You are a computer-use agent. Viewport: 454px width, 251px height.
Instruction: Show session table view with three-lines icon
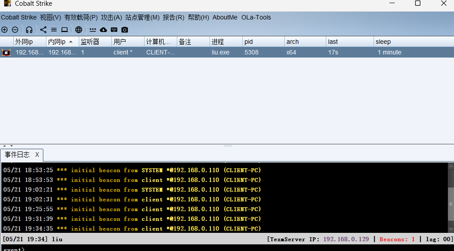tap(54, 30)
